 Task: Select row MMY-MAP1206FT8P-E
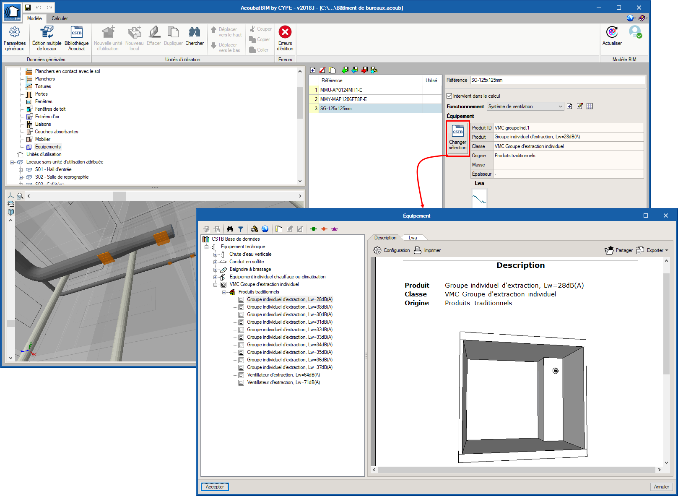pyautogui.click(x=375, y=99)
